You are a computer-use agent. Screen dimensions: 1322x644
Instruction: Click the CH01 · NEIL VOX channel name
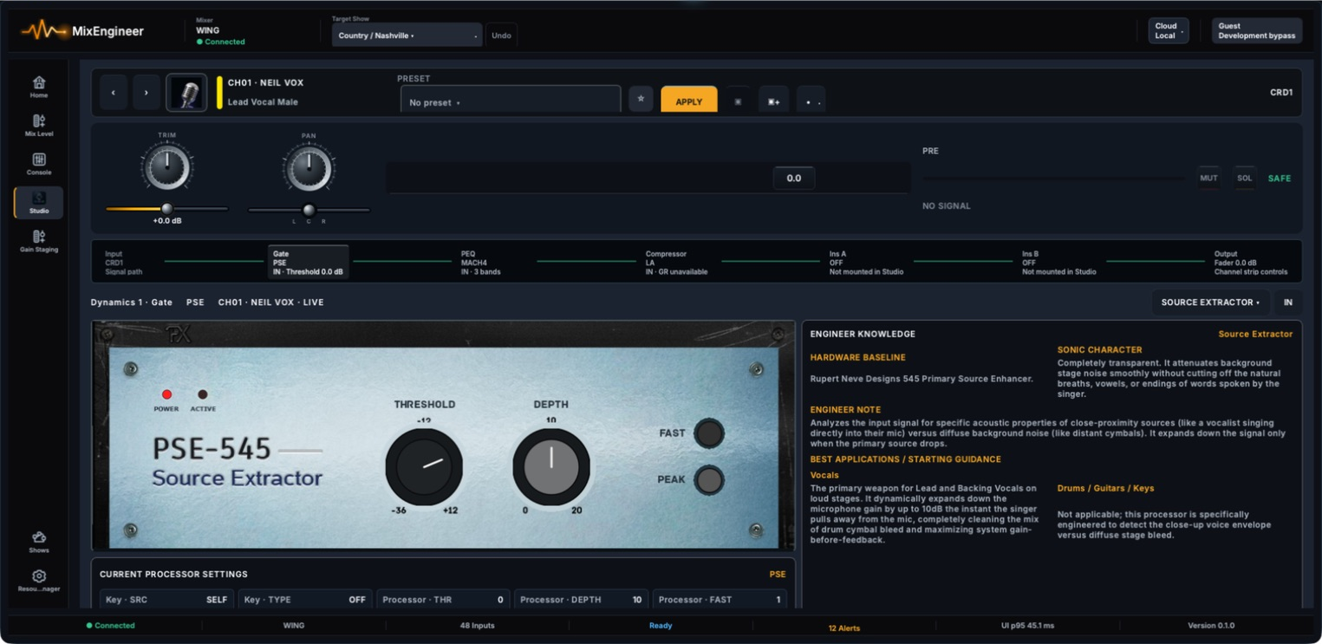265,83
